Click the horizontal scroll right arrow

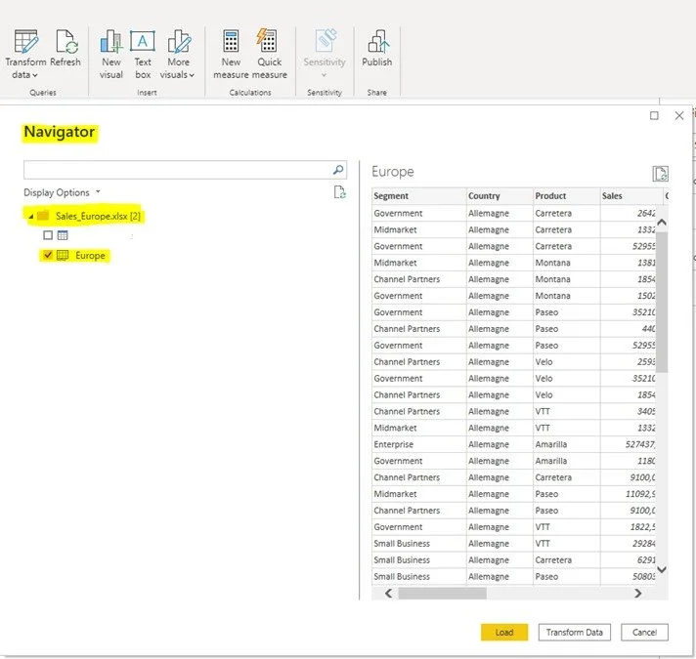point(638,593)
